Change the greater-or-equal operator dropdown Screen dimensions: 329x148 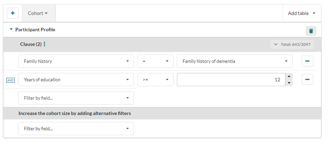155,80
